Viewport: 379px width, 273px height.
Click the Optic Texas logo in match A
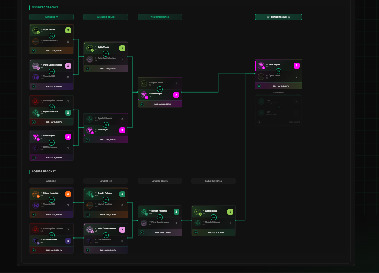[x=36, y=30]
